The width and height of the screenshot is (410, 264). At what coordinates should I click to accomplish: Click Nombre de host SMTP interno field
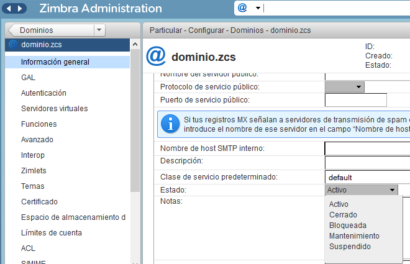[x=367, y=148]
